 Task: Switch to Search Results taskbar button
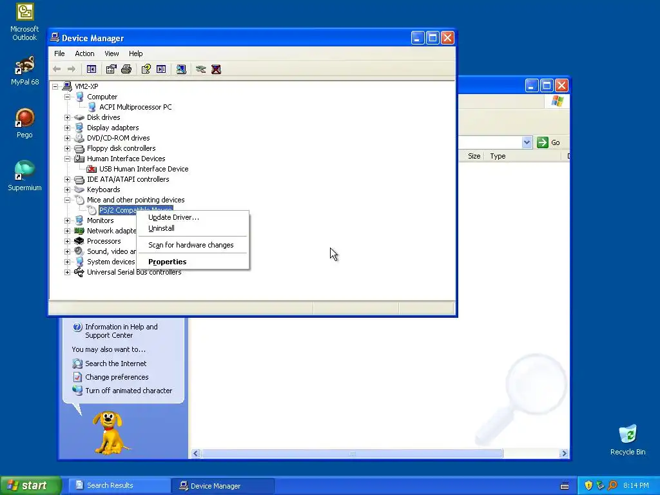tap(119, 485)
